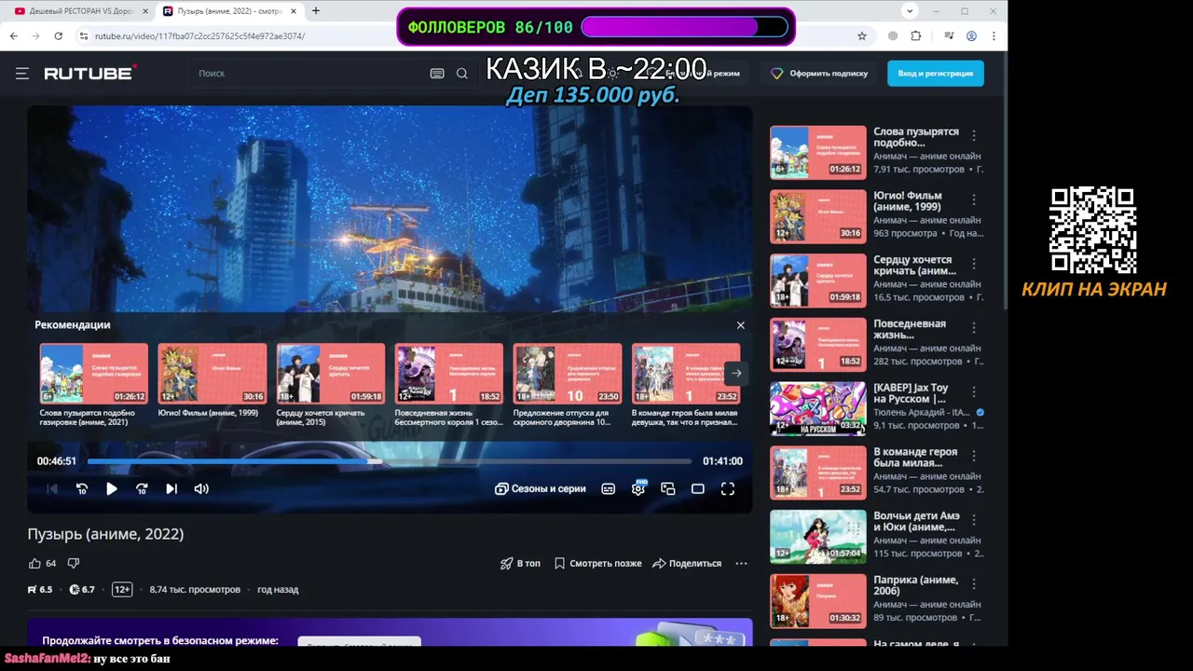This screenshot has height=671, width=1193.
Task: Click the RUTUBE logo
Action: (x=90, y=73)
